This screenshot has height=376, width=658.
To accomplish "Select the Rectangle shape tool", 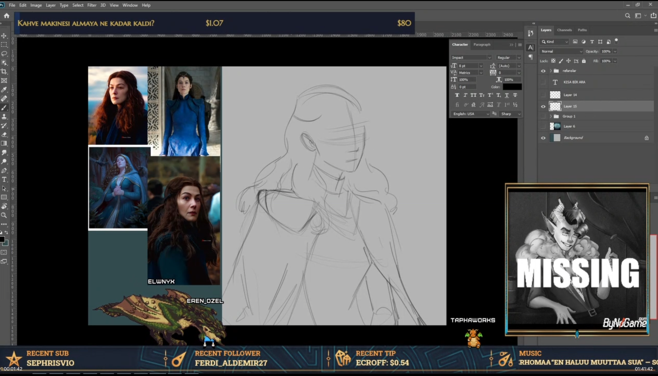I will (4, 197).
